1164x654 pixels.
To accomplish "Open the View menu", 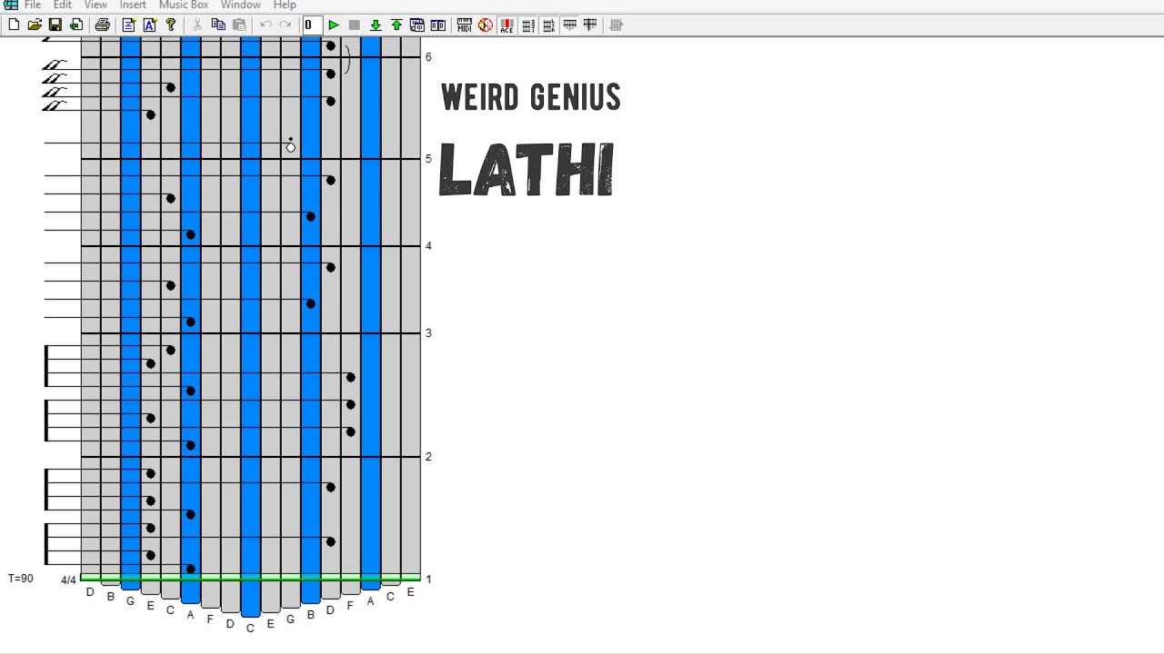I will click(x=95, y=5).
